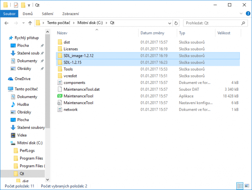Open the Zobrazení ribbon tab
The image size is (252, 190).
pyautogui.click(x=70, y=14)
